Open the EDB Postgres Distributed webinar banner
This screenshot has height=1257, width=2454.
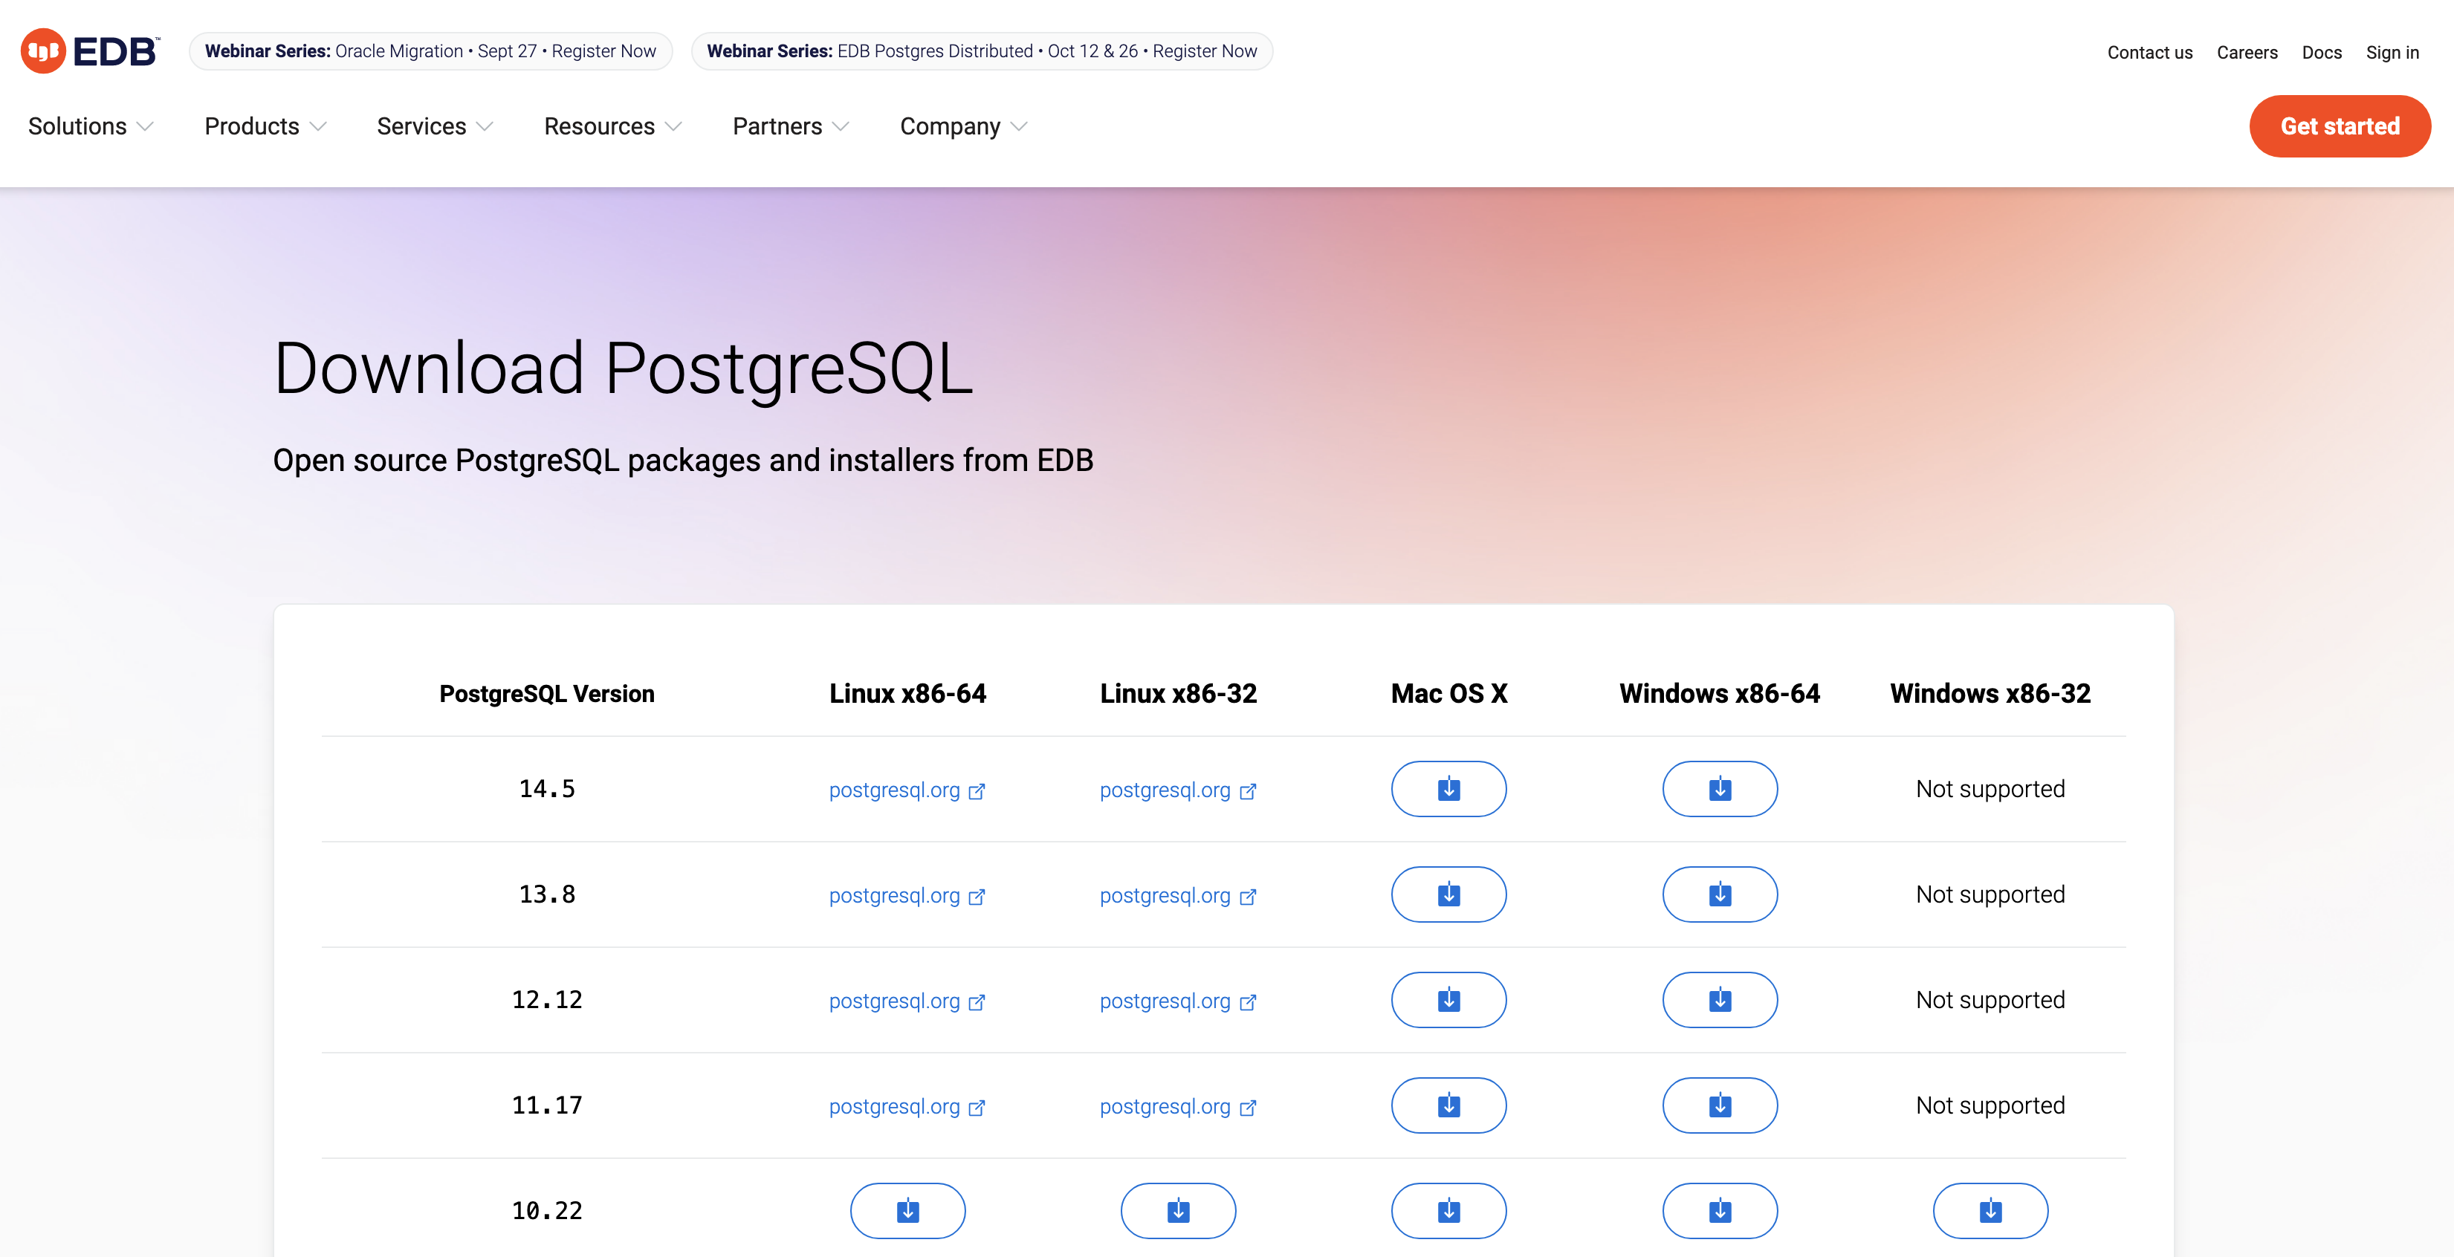(981, 51)
